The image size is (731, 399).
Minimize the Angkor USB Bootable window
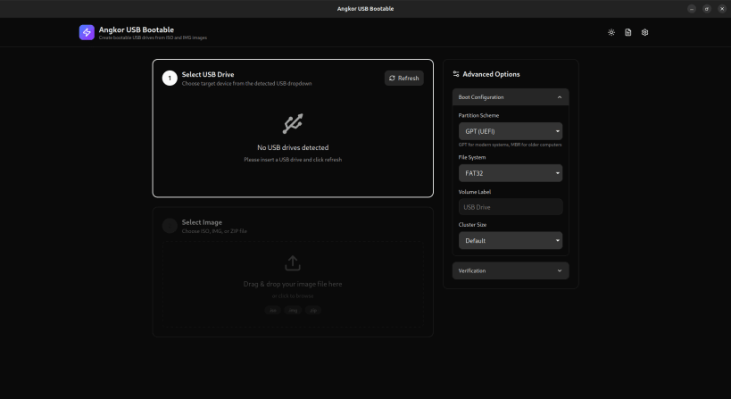coord(692,9)
